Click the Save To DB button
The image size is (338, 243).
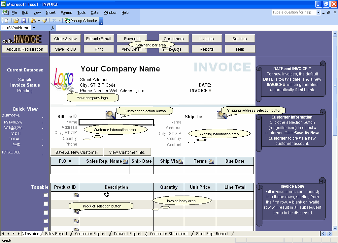tap(65, 49)
